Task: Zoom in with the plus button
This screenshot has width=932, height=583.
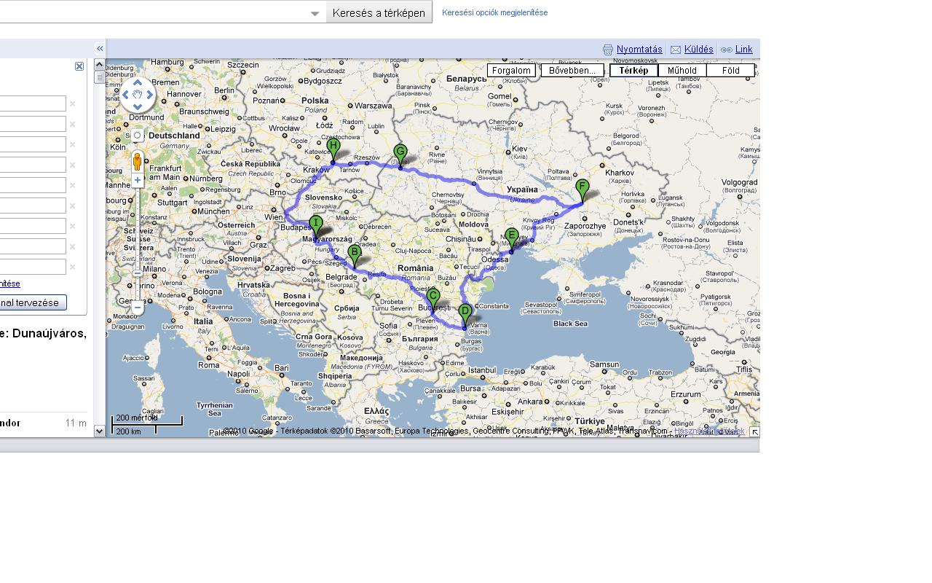Action: (137, 180)
